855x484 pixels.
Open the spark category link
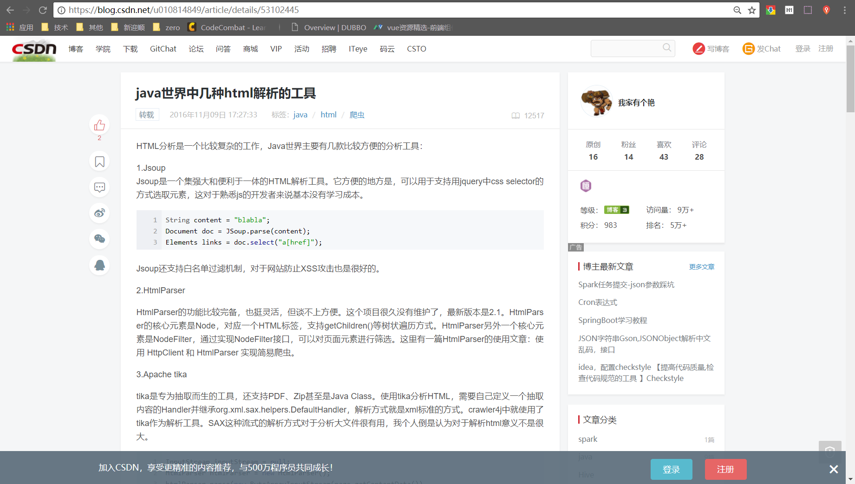(x=587, y=439)
